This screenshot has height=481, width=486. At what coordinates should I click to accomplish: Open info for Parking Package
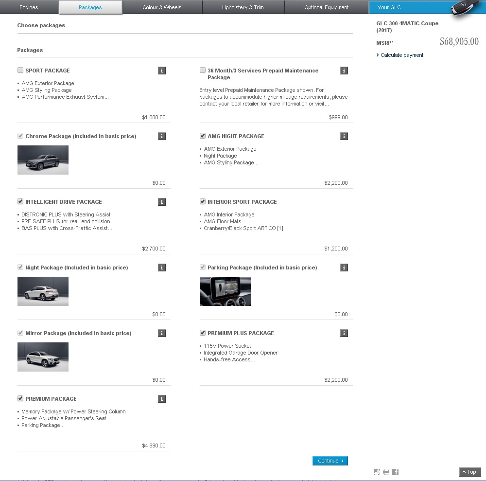point(344,267)
